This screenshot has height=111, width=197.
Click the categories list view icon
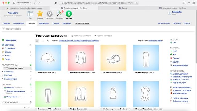16,65
